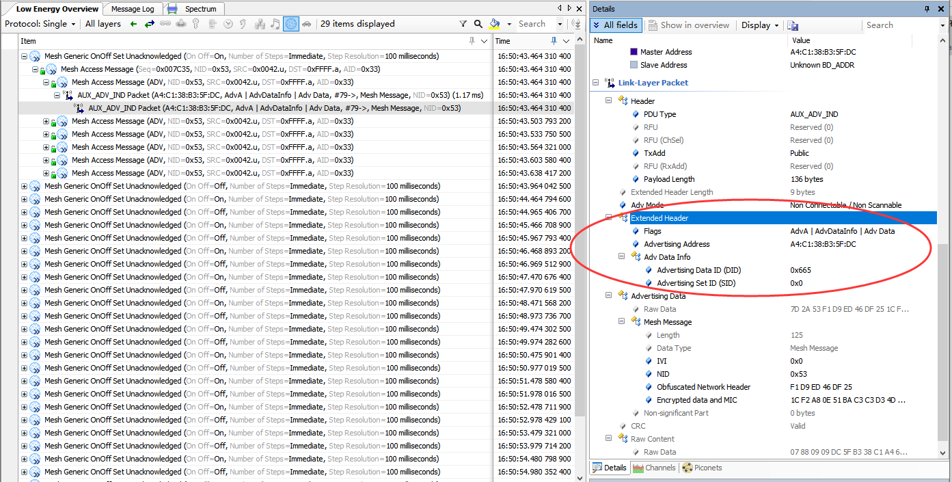Click the paint bucket highlight icon

coord(495,24)
